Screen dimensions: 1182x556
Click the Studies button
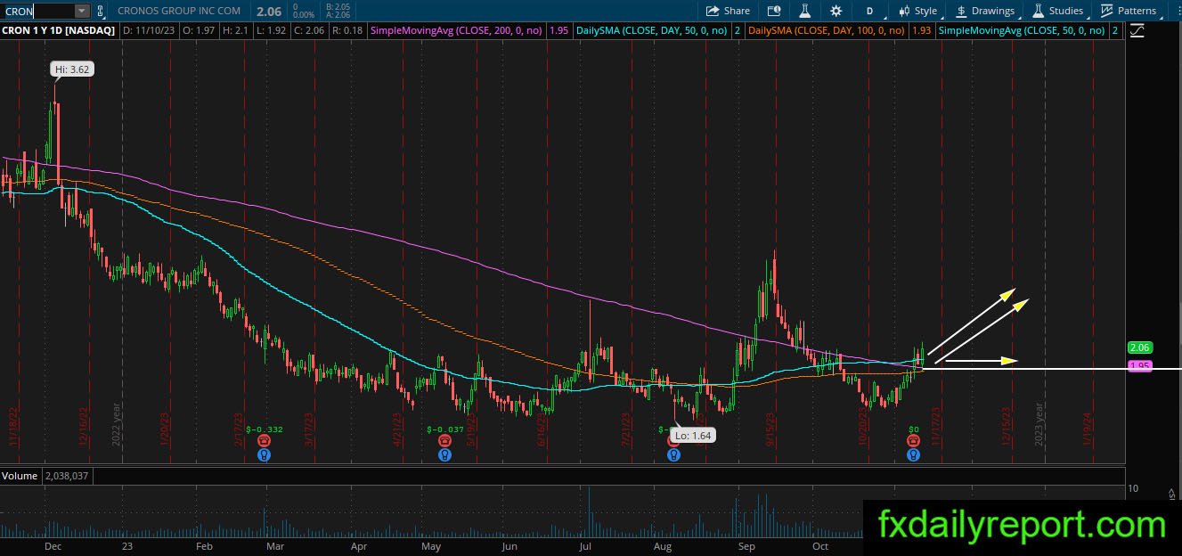coord(1058,11)
